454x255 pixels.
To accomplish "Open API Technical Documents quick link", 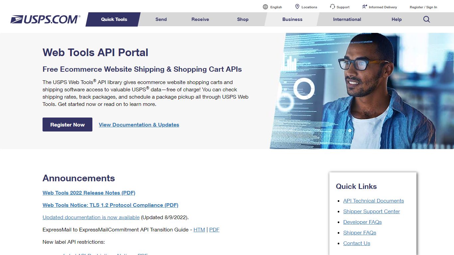I will click(x=374, y=201).
